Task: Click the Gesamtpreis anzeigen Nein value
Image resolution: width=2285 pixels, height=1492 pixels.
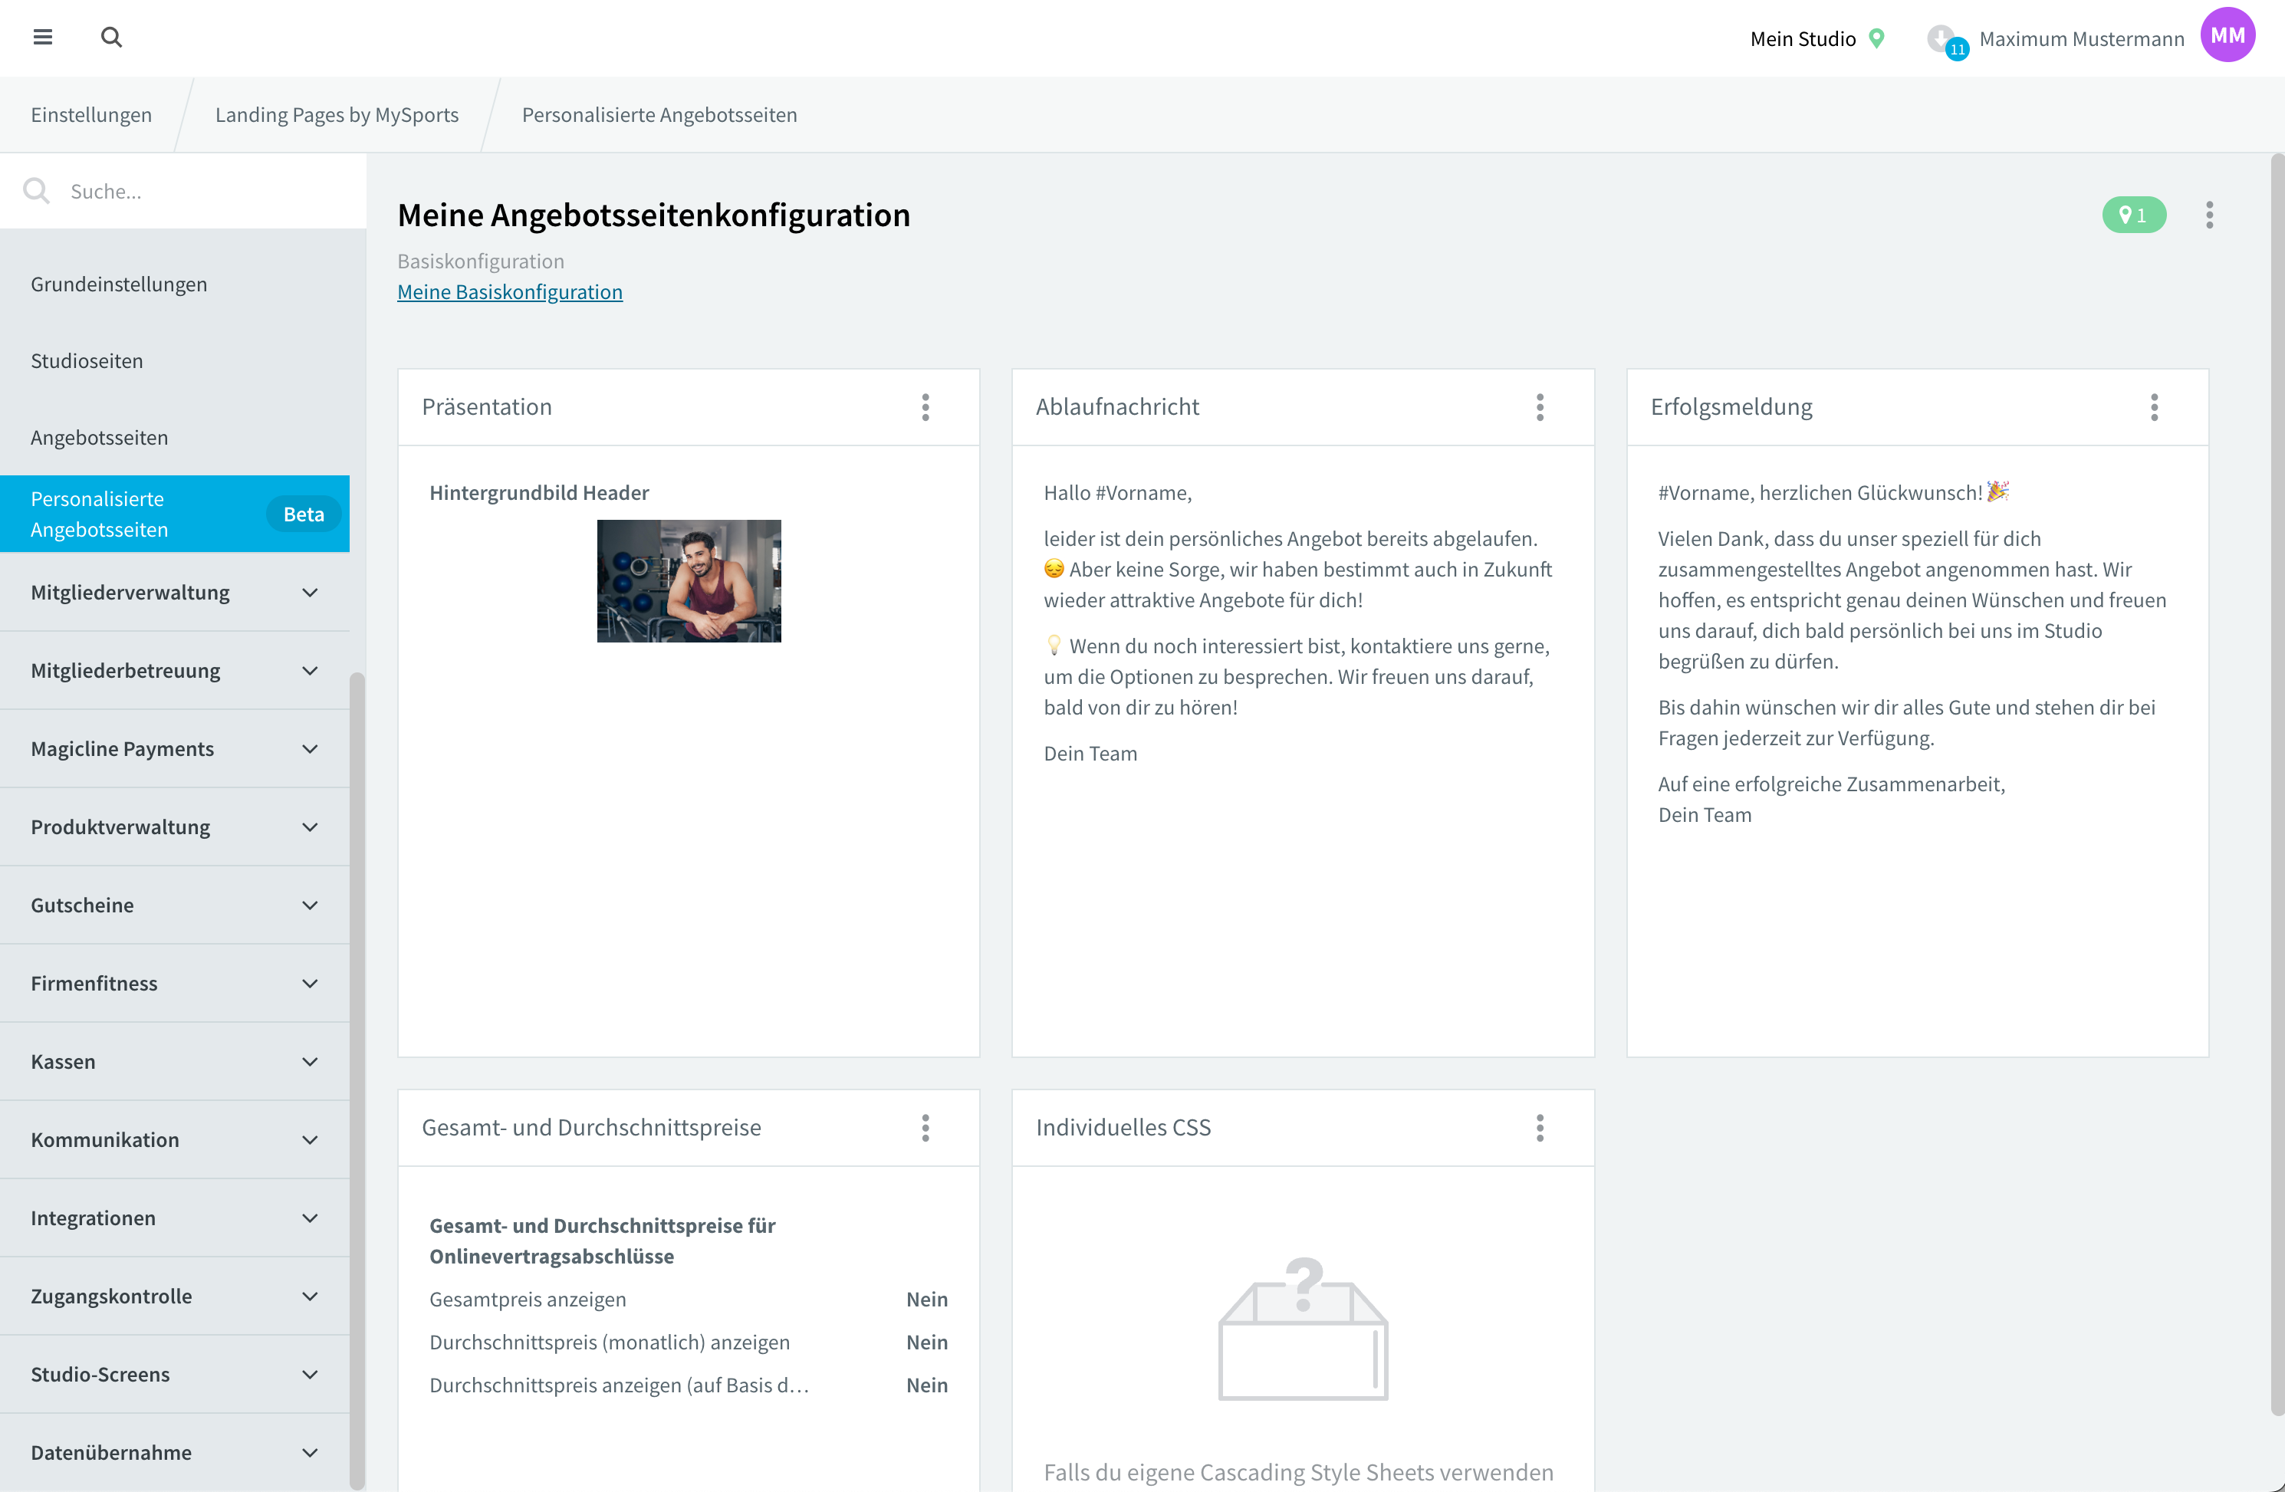Action: pos(926,1300)
